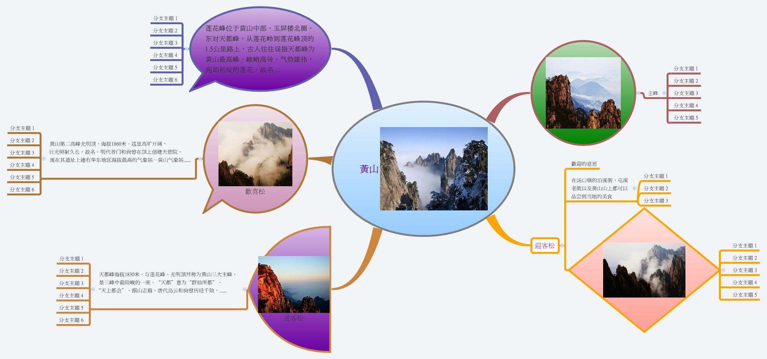The width and height of the screenshot is (767, 359).
Task: Select the sunset cliff photo labeled 送客松
Action: point(293,284)
